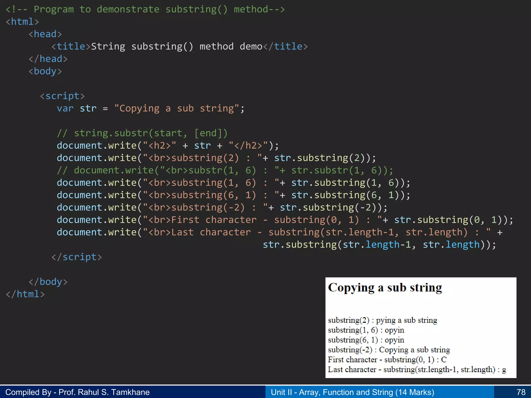Click the output heading 'Copying a sub string'
The width and height of the screenshot is (531, 398).
tap(385, 288)
